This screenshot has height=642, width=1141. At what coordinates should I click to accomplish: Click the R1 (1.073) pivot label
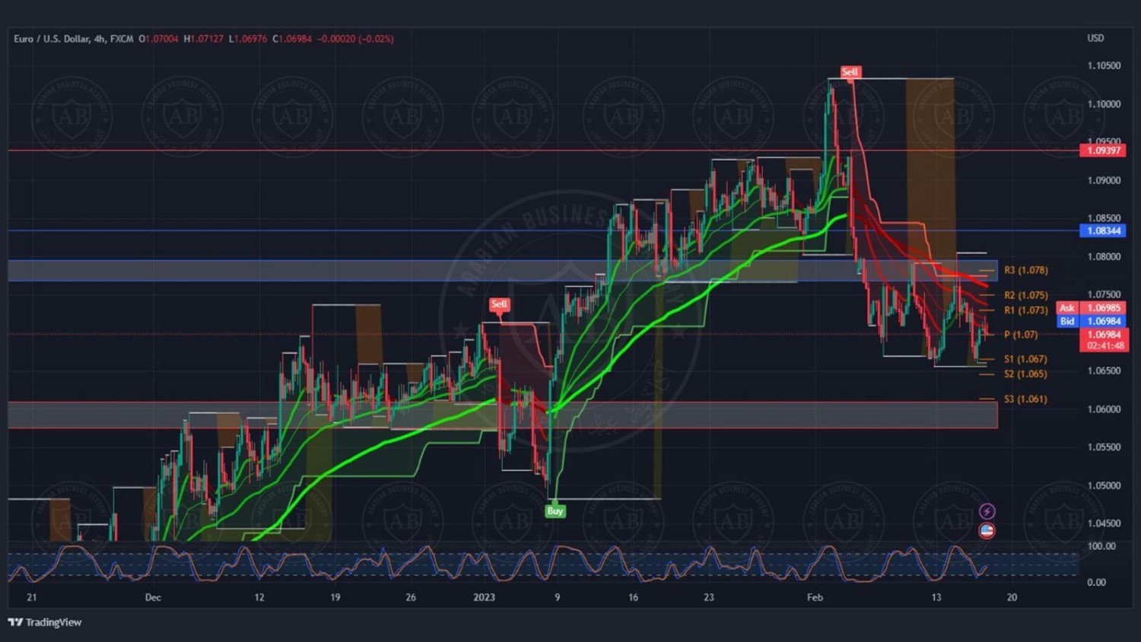pyautogui.click(x=1025, y=310)
